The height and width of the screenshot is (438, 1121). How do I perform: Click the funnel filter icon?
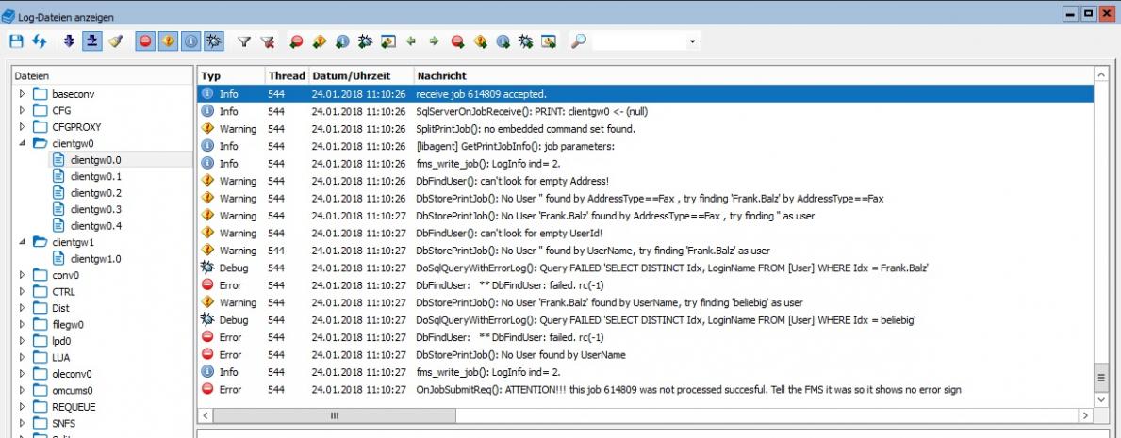[x=243, y=41]
